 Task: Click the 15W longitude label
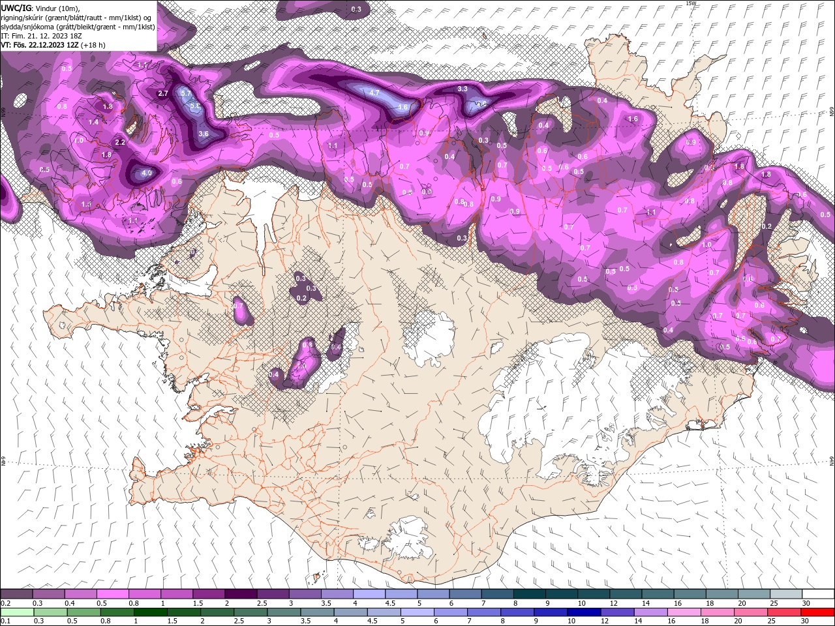(x=691, y=3)
